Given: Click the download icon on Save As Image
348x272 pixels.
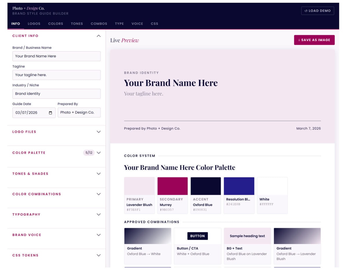Looking at the screenshot, I should (x=299, y=40).
